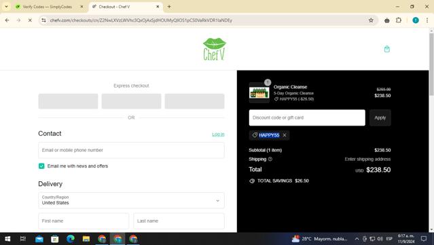Click the third express checkout button

pos(194,101)
